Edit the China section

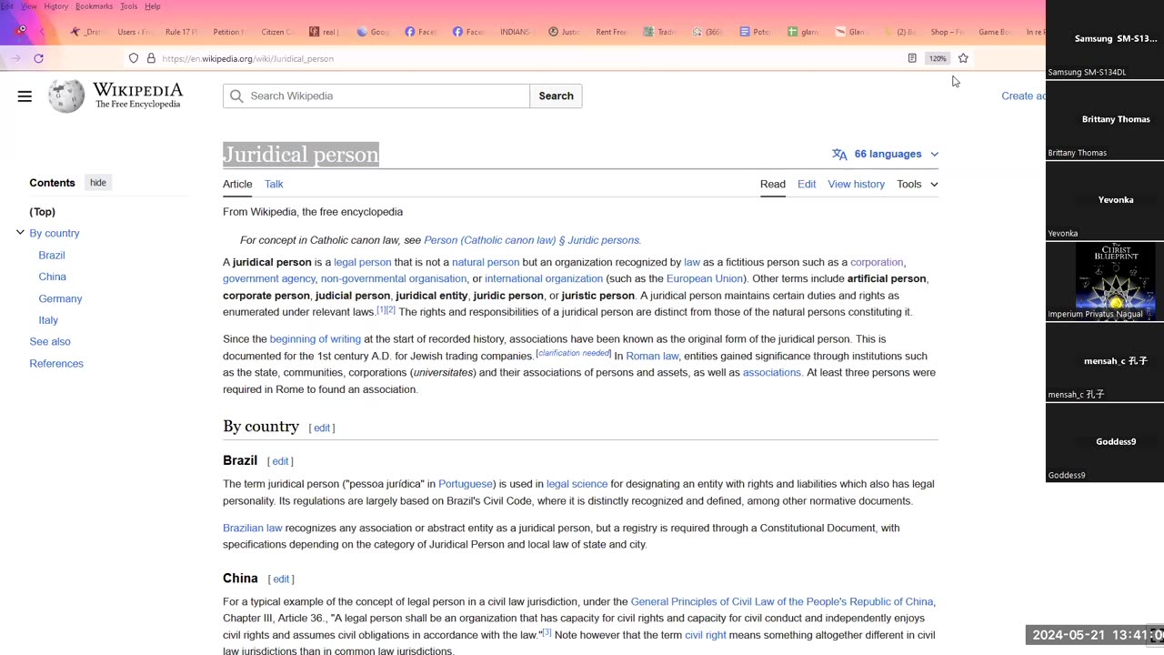281,579
